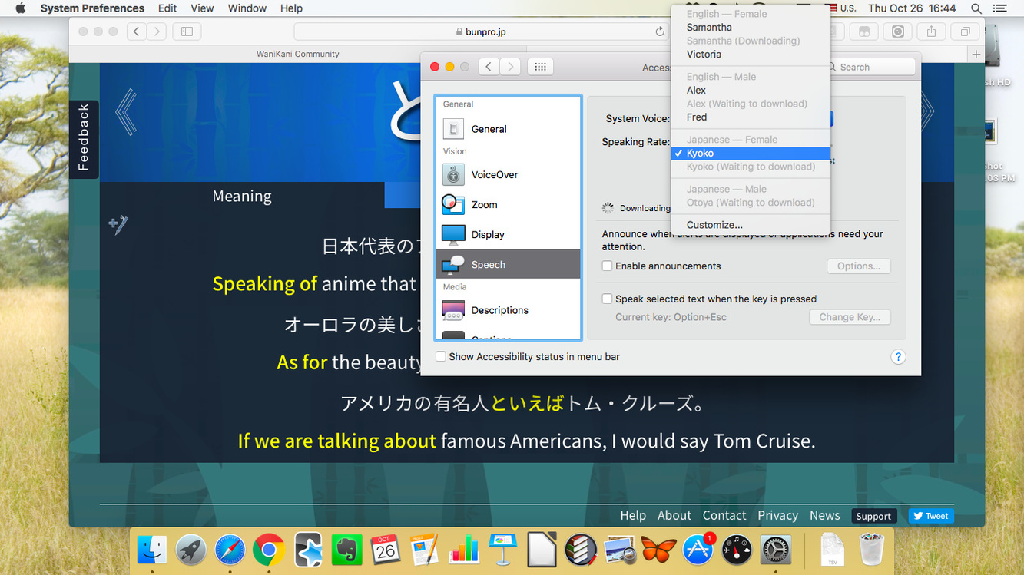Select Zoom in Accessibility sidebar
The height and width of the screenshot is (575, 1024).
coord(509,205)
